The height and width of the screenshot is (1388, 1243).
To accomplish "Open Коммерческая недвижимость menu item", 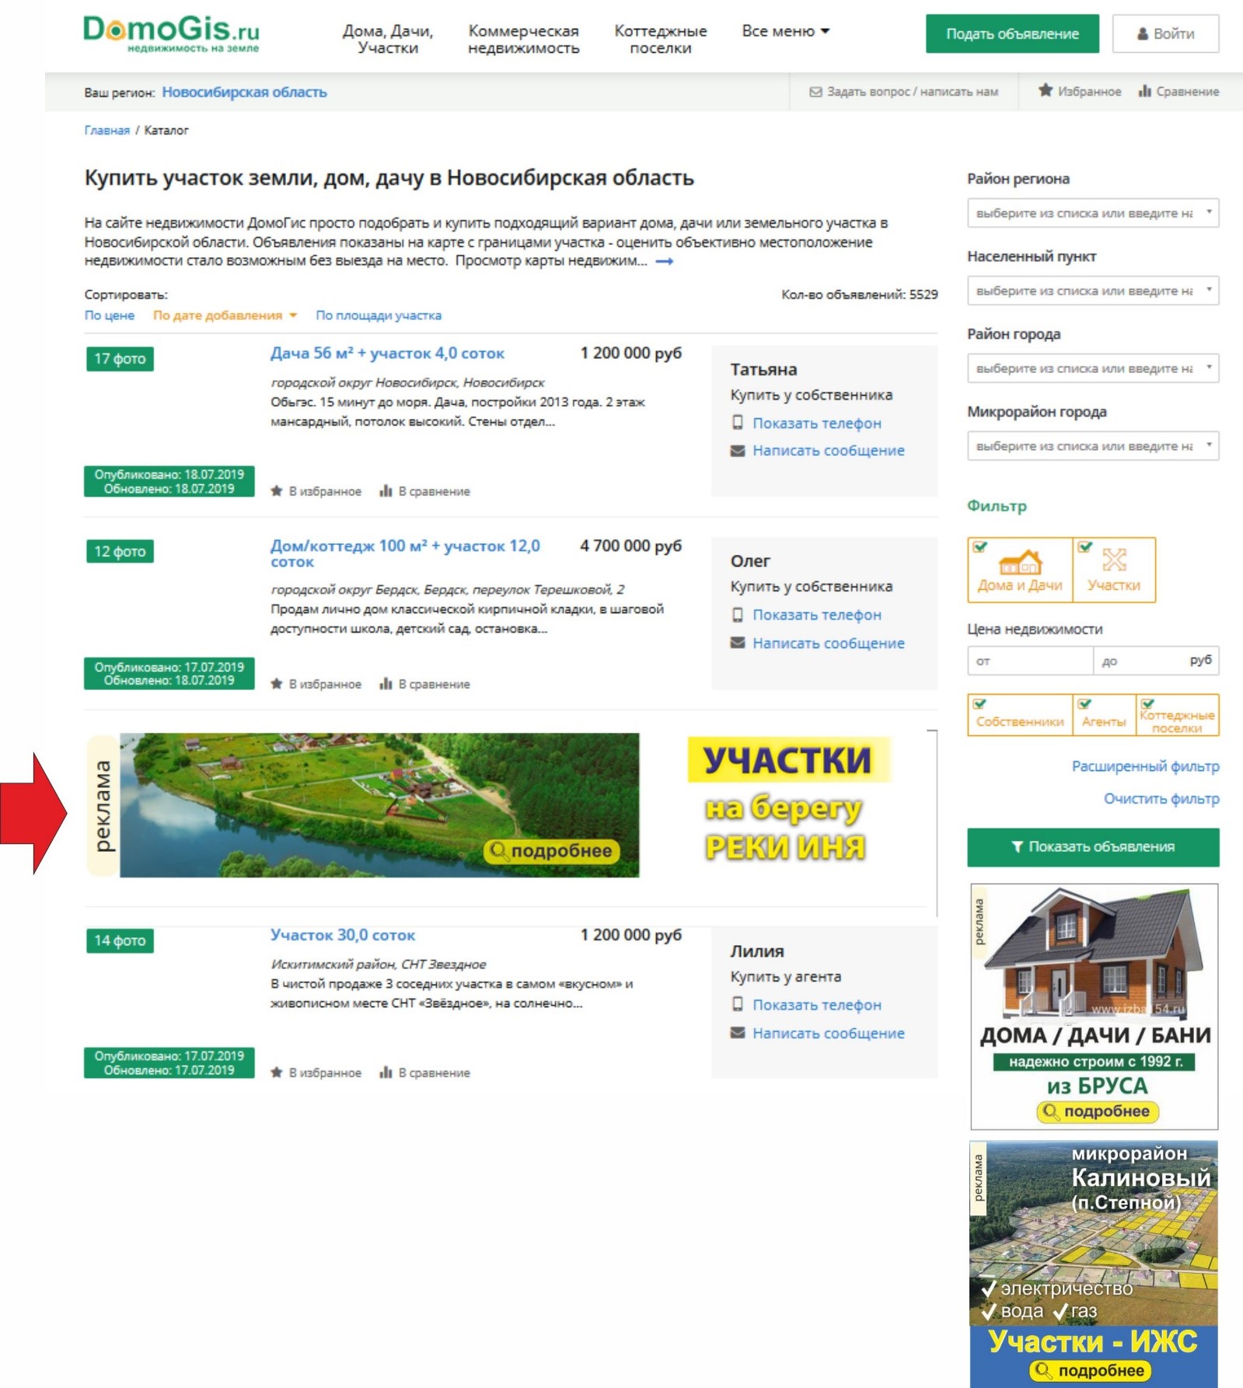I will [523, 39].
